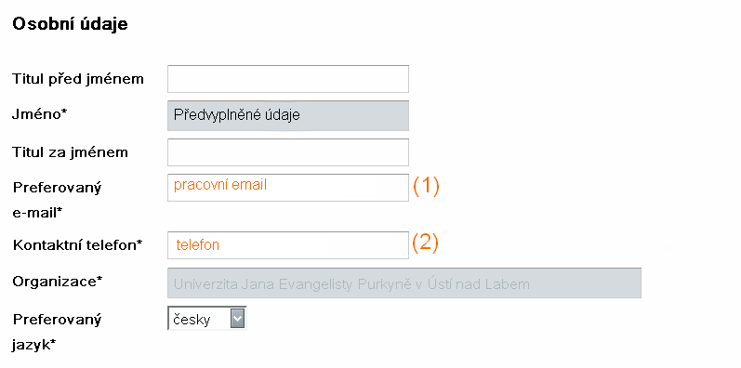Viewport: 741px width, 368px height.
Task: Click the 'Osobní údaje' section heading
Action: (70, 24)
